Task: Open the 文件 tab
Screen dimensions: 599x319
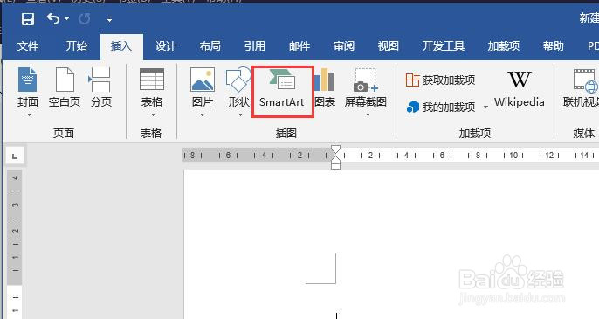Action: [x=28, y=46]
